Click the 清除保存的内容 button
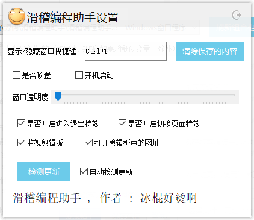Viewport: 254px width, 220px height. [210, 51]
